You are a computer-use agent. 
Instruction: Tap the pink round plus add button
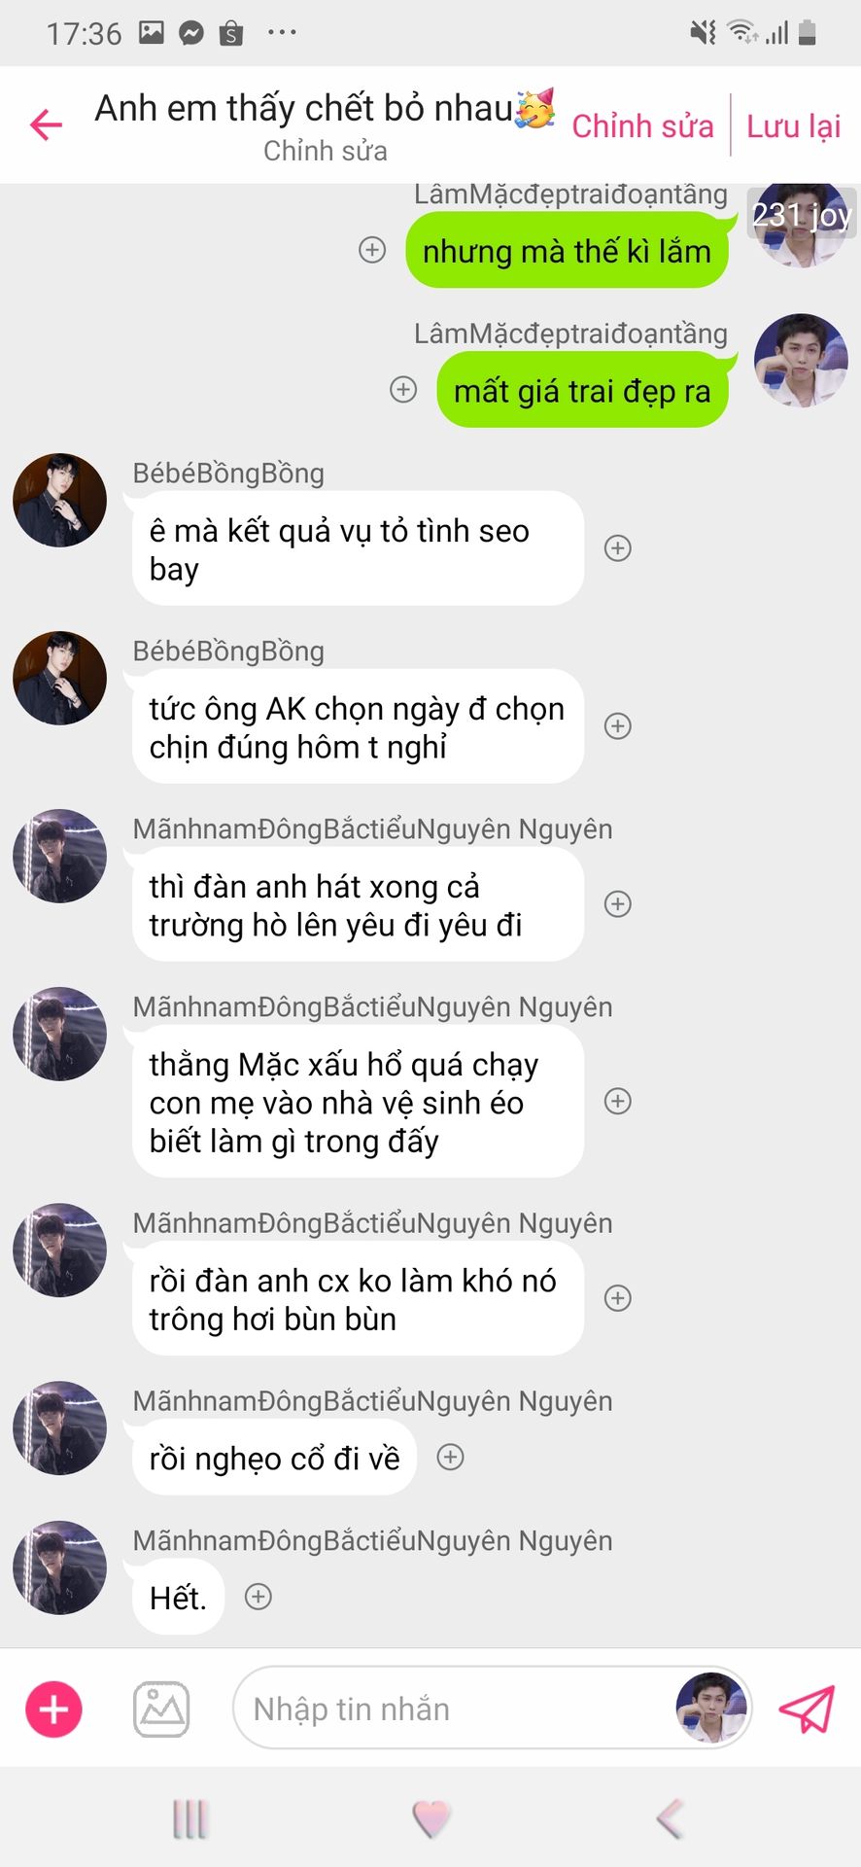(53, 1708)
